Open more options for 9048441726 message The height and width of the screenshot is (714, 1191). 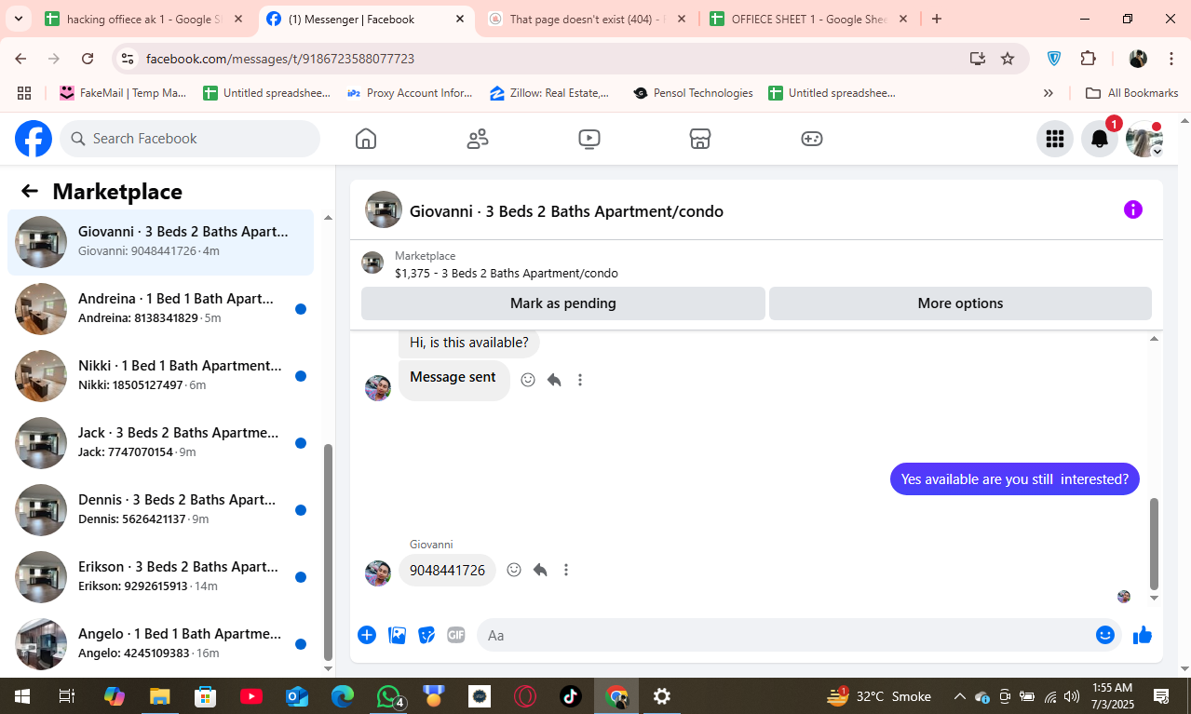pyautogui.click(x=566, y=570)
